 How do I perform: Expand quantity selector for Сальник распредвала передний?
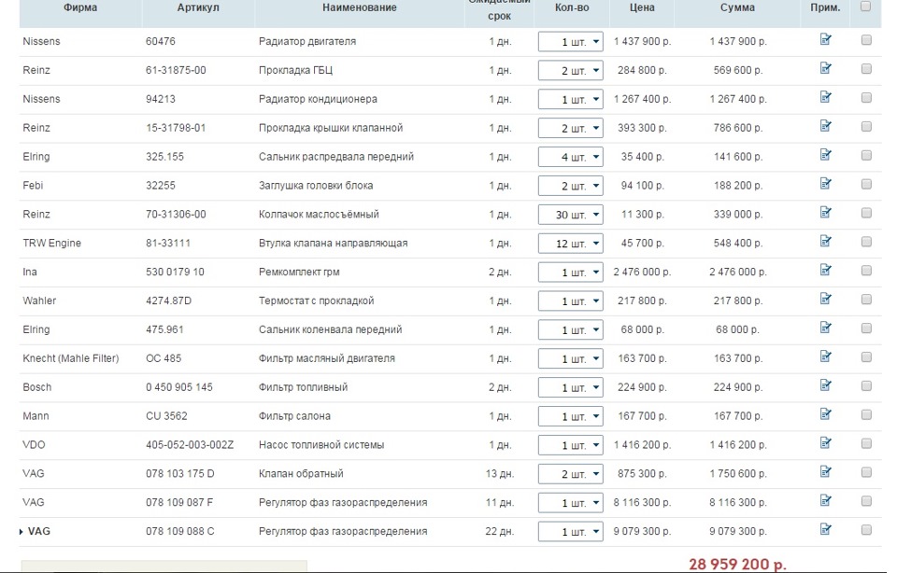coord(571,157)
